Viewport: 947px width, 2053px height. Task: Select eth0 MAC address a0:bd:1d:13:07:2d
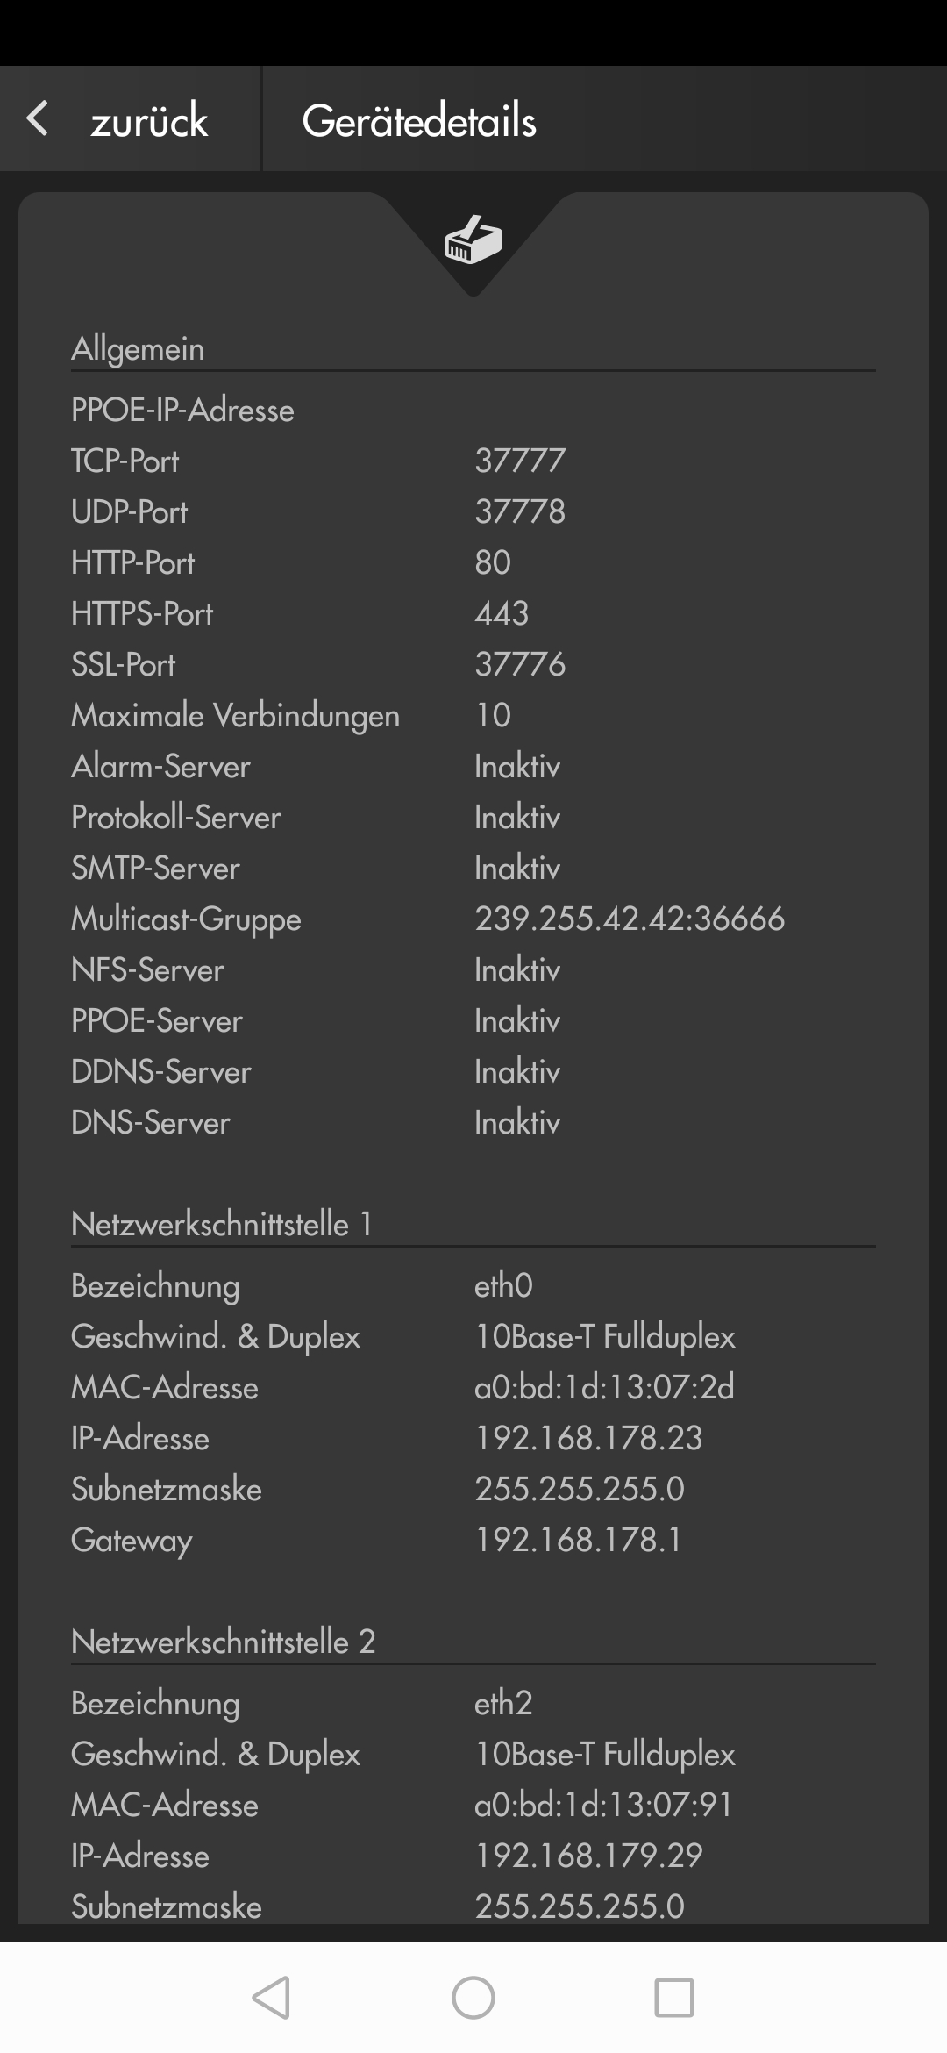pos(604,1387)
